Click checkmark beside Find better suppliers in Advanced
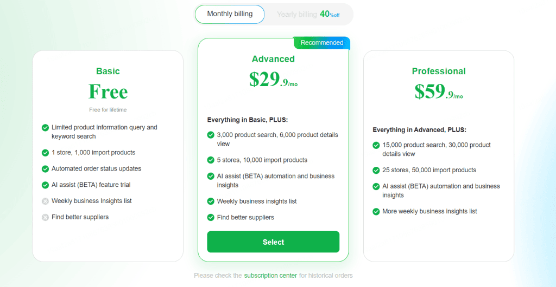Screen dimensions: 556x287 point(211,217)
